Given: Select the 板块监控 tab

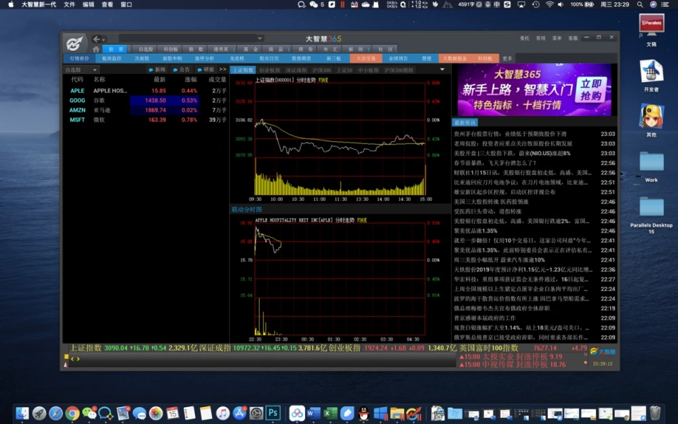Looking at the screenshot, I should [112, 58].
